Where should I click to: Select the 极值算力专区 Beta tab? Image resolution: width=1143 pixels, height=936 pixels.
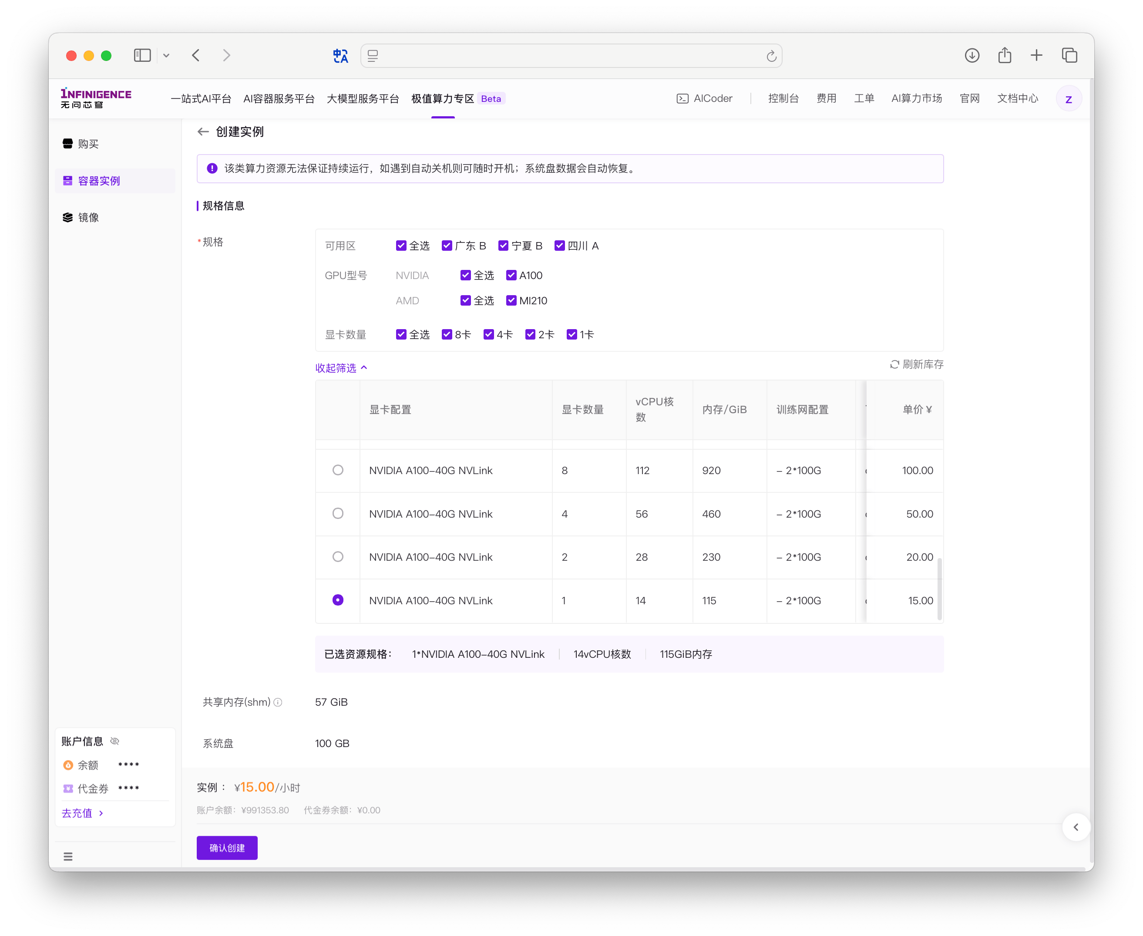click(458, 99)
